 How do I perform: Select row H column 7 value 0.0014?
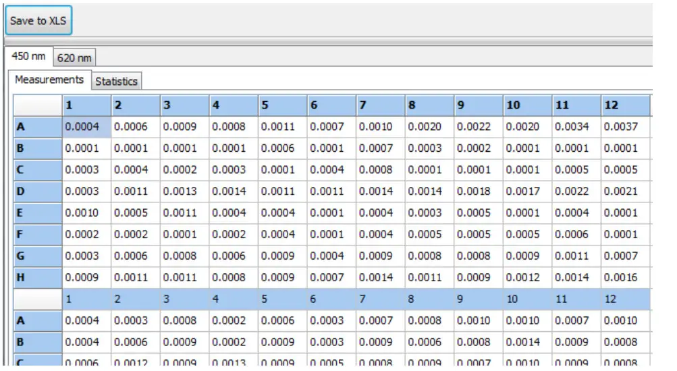click(381, 278)
